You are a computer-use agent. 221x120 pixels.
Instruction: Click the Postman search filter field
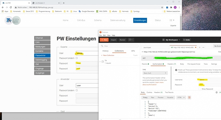coord(119,46)
